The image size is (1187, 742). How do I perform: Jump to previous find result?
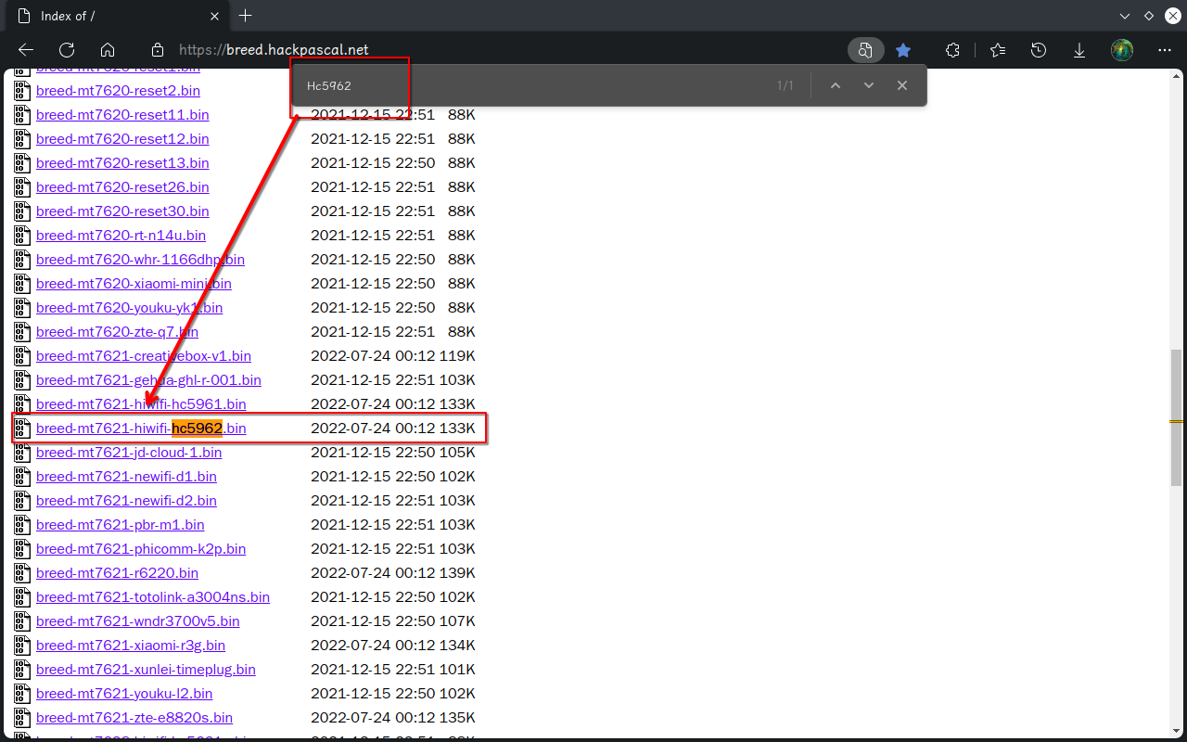coord(835,85)
